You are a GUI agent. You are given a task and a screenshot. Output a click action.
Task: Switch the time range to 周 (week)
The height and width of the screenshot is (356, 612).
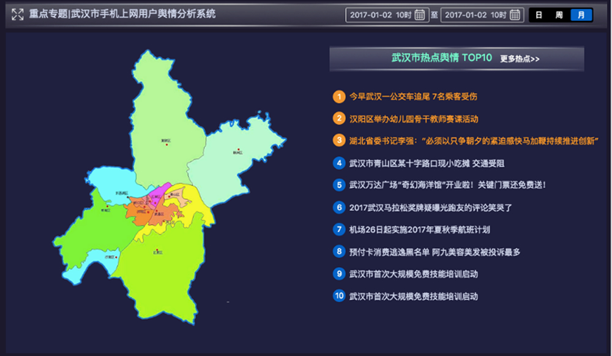pos(559,15)
